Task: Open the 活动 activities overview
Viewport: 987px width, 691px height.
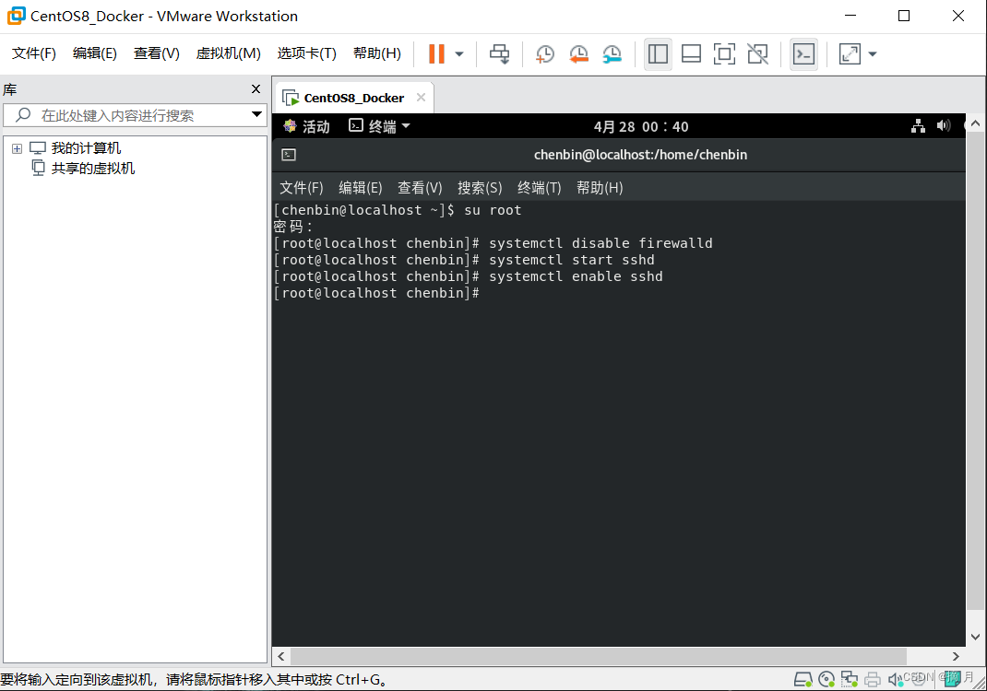Action: [306, 126]
